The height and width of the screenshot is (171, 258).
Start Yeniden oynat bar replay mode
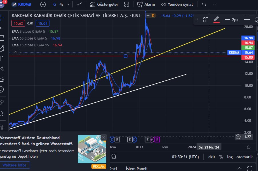[x=177, y=4]
